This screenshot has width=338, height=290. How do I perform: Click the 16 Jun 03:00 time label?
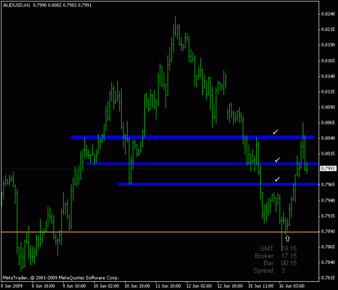292,286
